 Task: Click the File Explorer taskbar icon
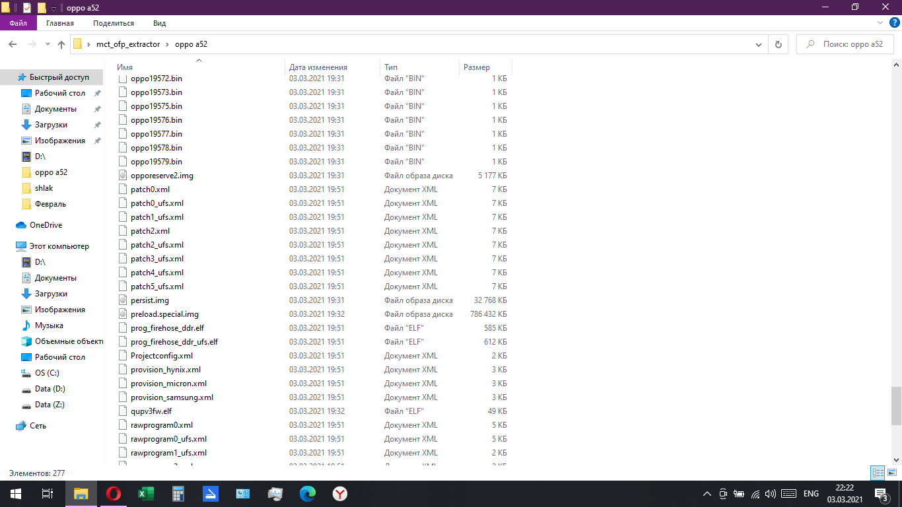pyautogui.click(x=81, y=494)
